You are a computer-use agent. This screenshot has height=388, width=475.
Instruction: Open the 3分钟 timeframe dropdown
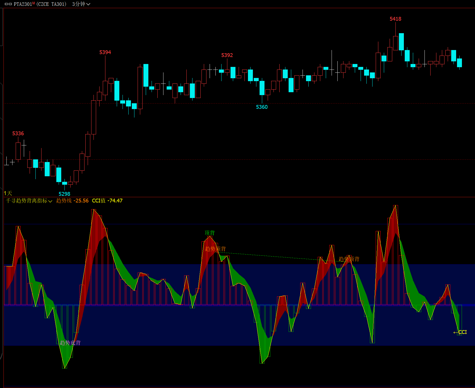tap(81, 4)
